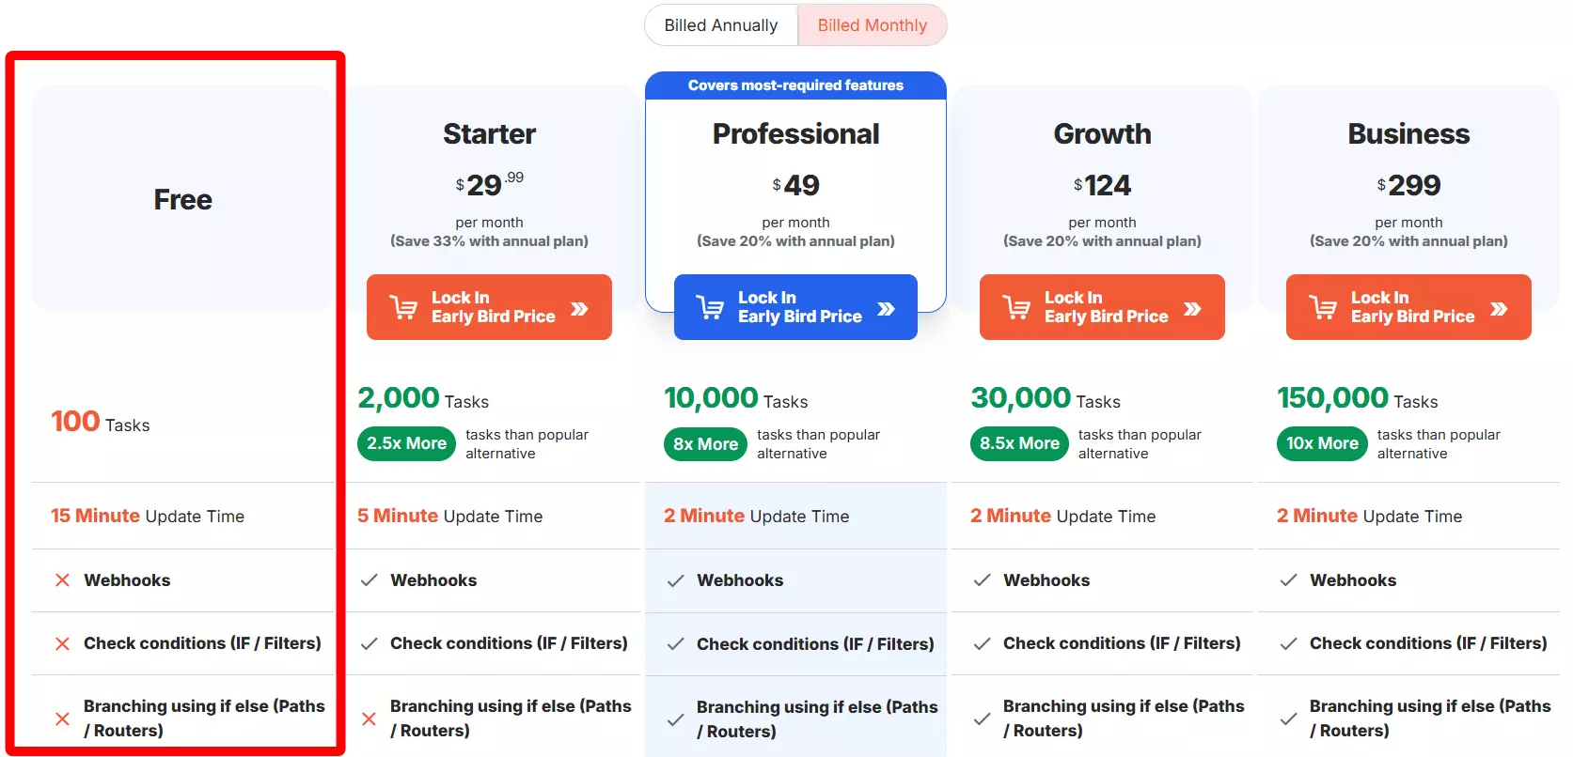The width and height of the screenshot is (1573, 757).
Task: Click the cart icon in Growth plan button
Action: coord(1016,307)
